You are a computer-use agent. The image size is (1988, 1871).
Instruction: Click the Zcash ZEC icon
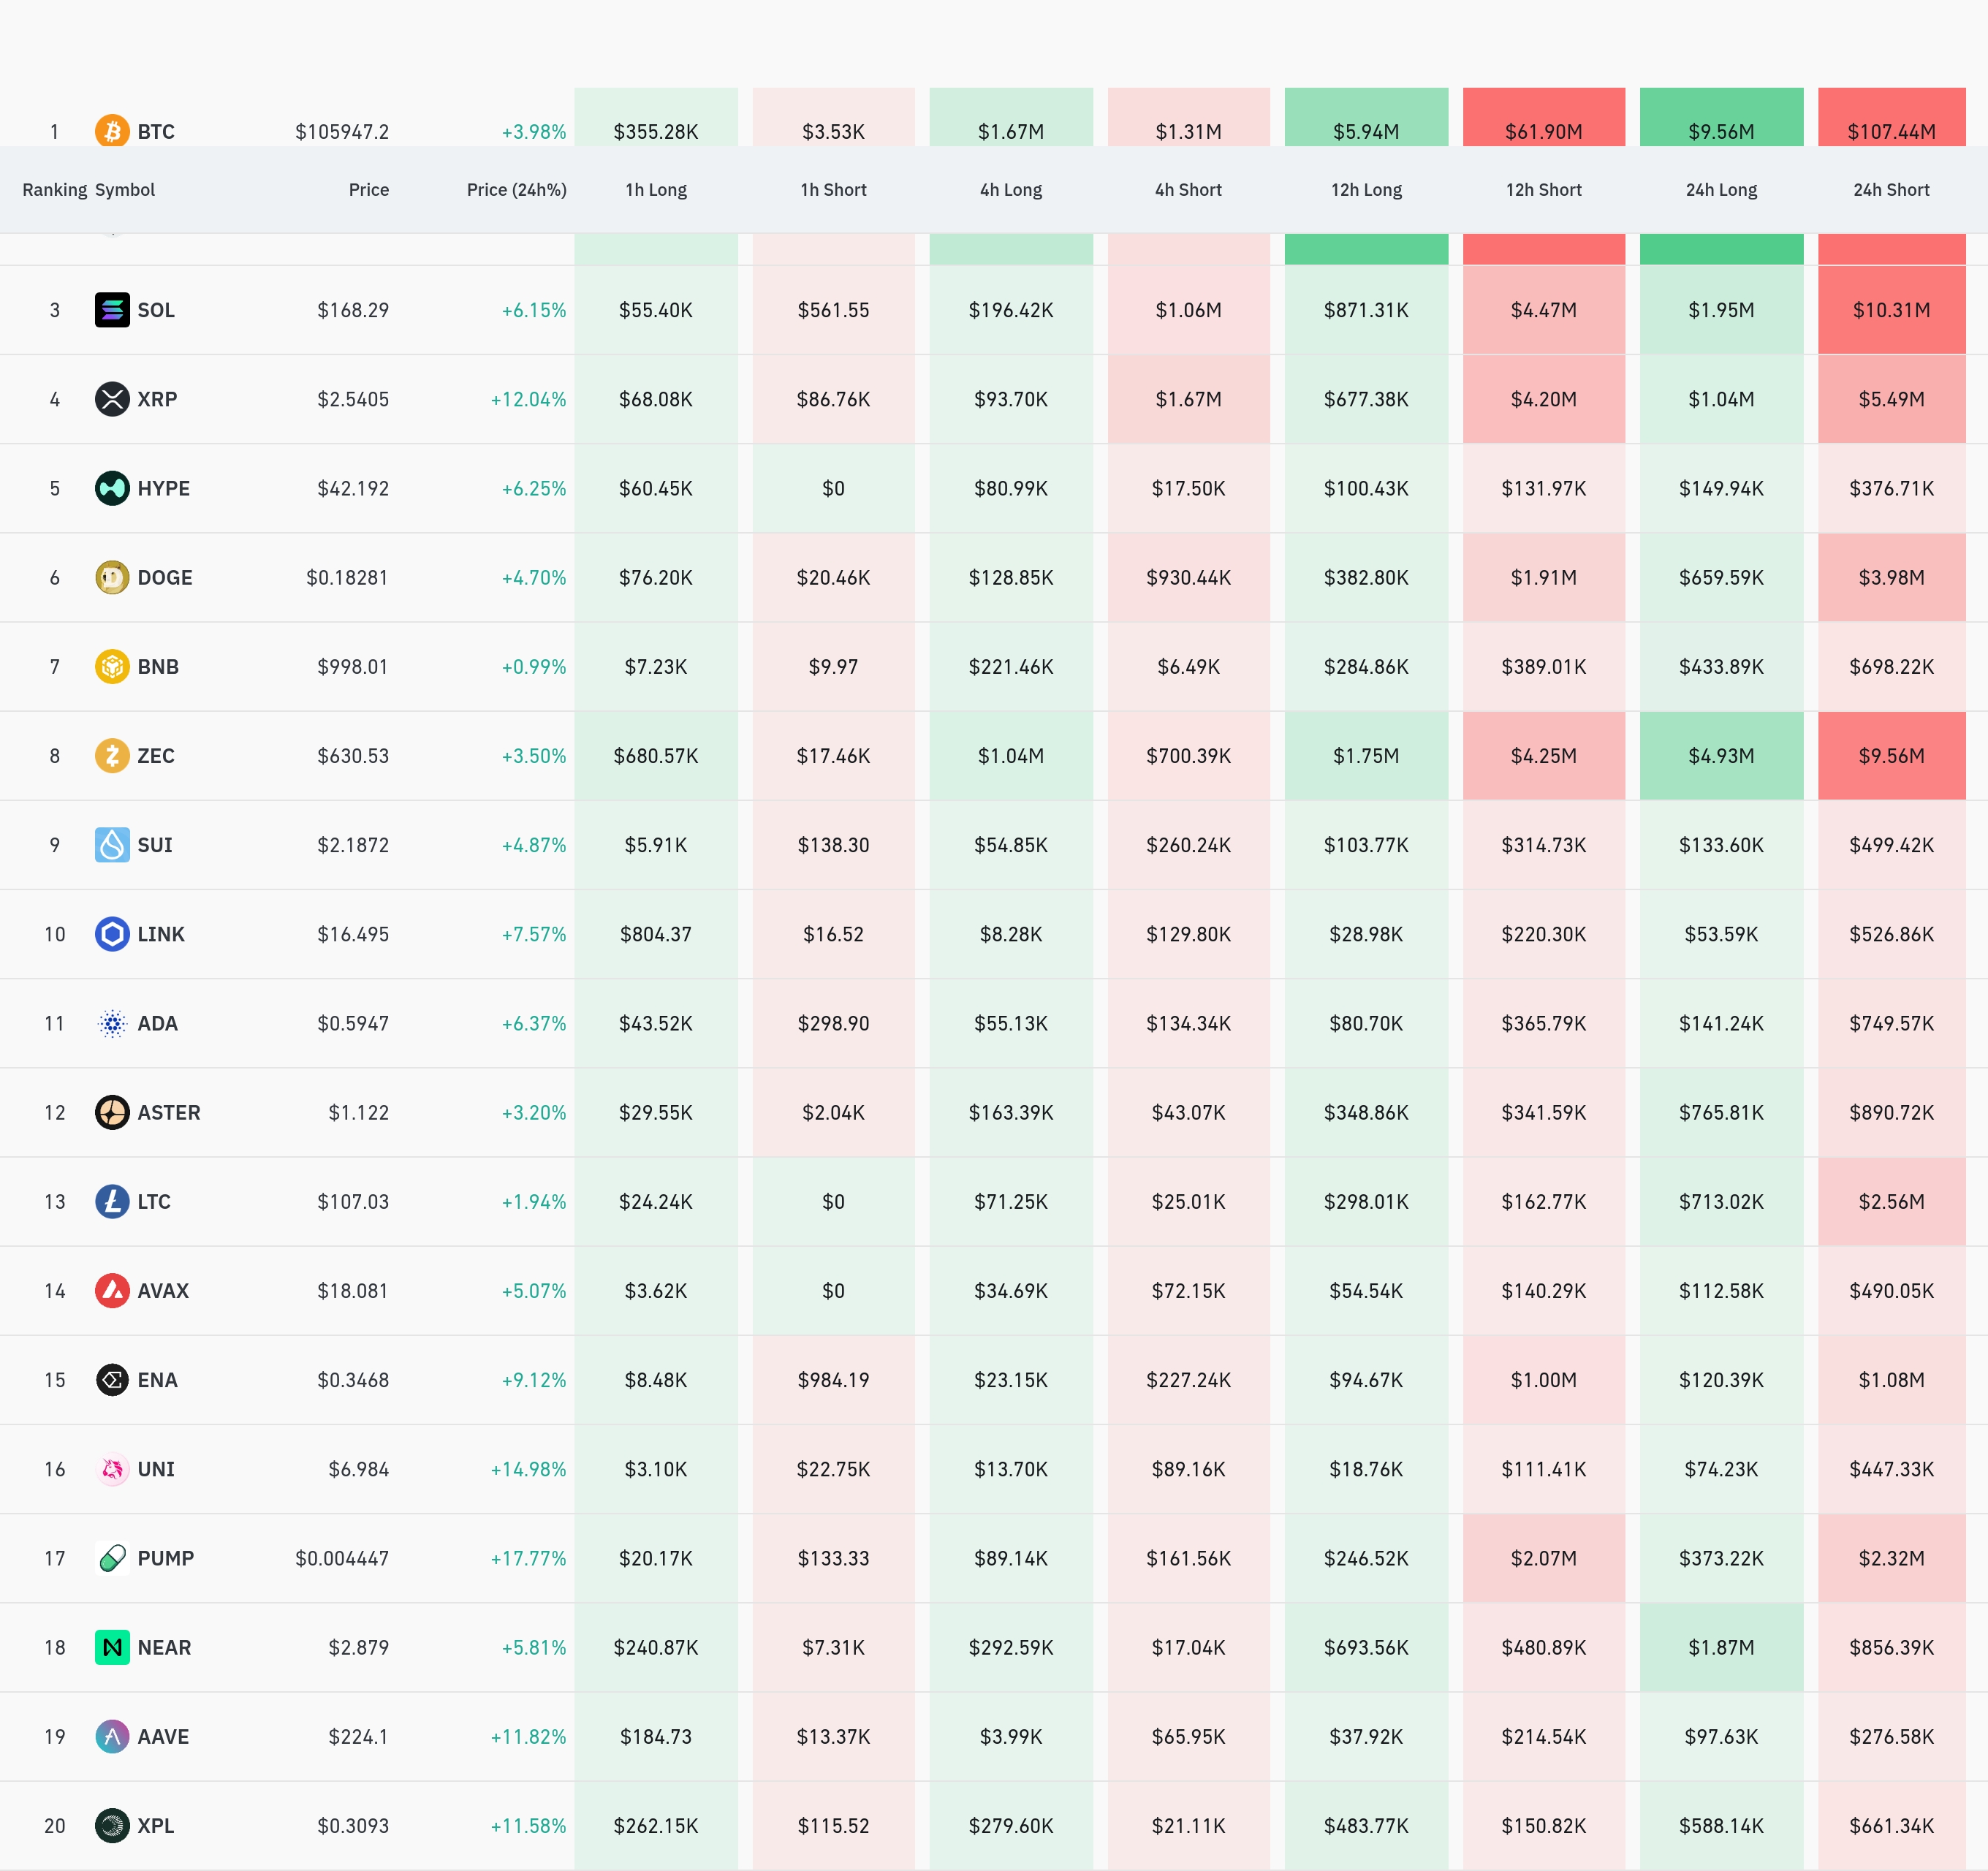pyautogui.click(x=112, y=755)
